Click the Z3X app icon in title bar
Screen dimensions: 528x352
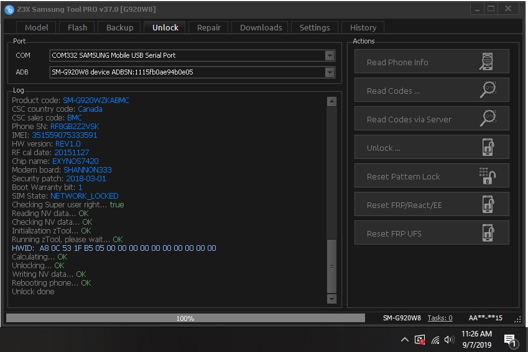9,9
